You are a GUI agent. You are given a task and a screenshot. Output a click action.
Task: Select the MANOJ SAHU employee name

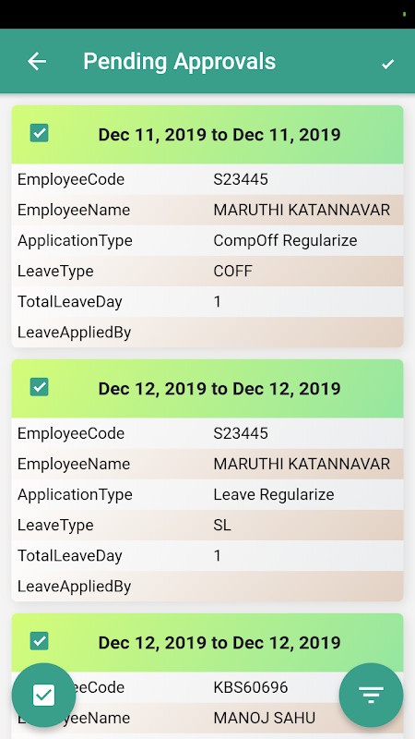point(265,719)
